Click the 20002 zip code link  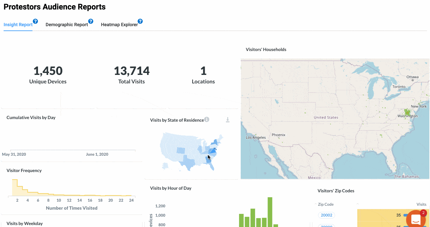(327, 215)
